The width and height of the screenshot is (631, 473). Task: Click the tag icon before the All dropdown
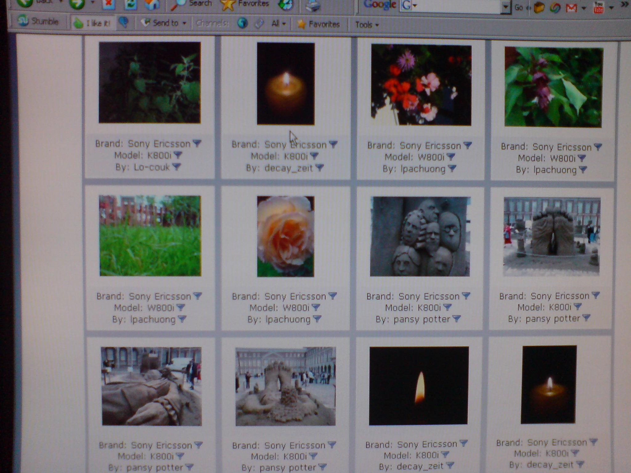(x=259, y=24)
